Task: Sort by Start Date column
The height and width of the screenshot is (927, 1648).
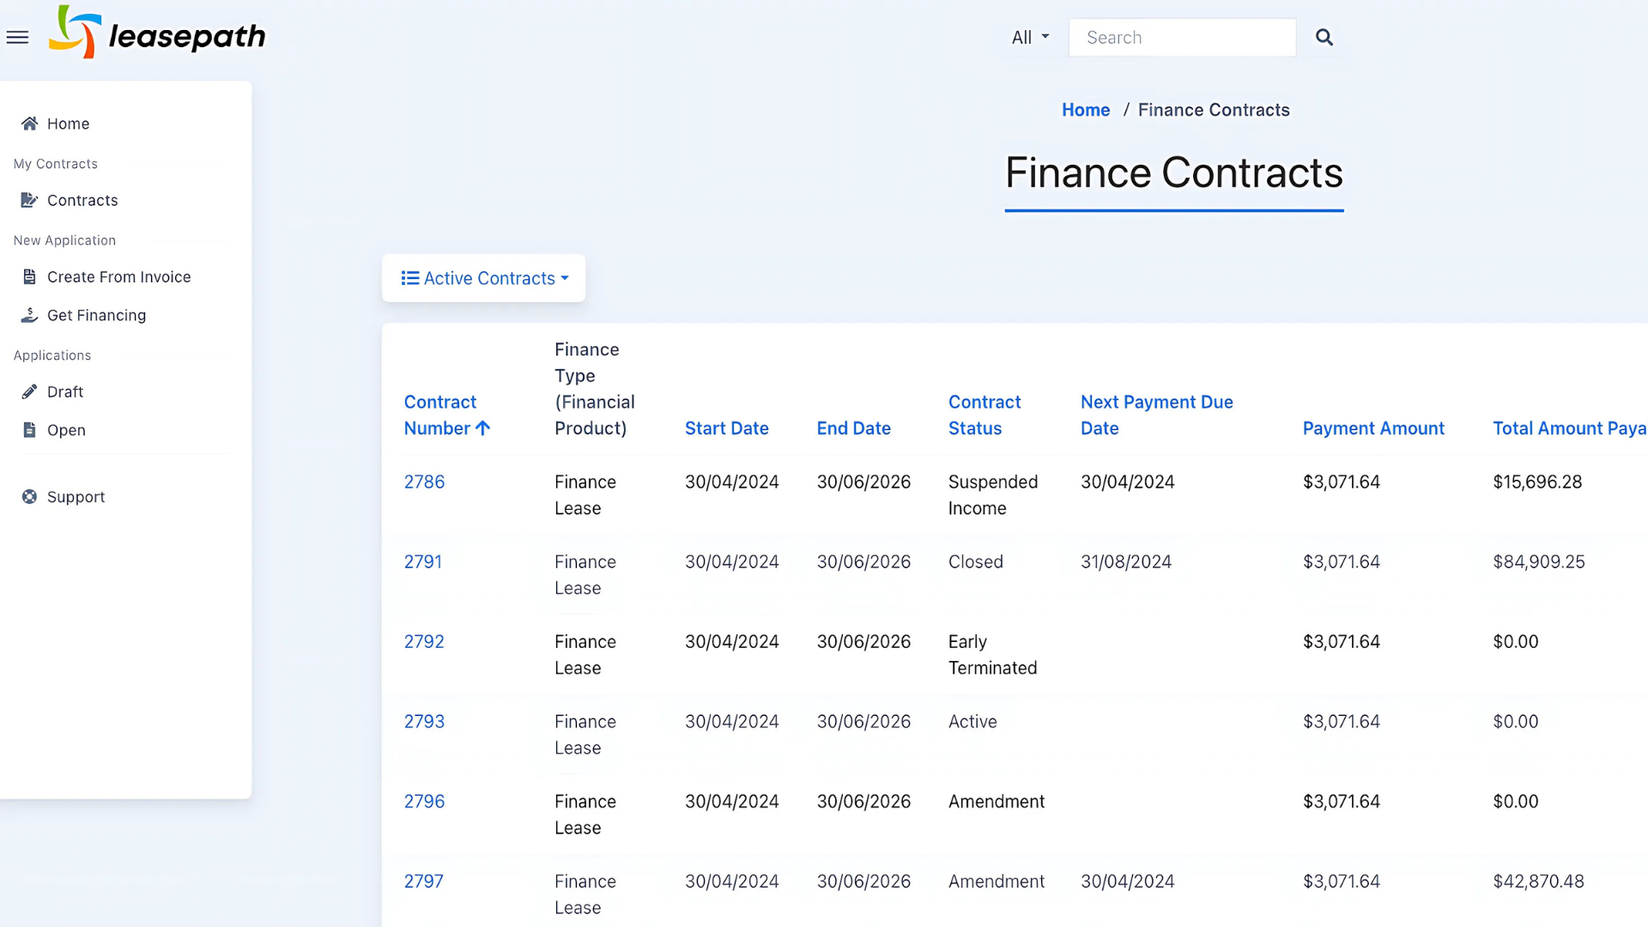Action: [x=726, y=428]
